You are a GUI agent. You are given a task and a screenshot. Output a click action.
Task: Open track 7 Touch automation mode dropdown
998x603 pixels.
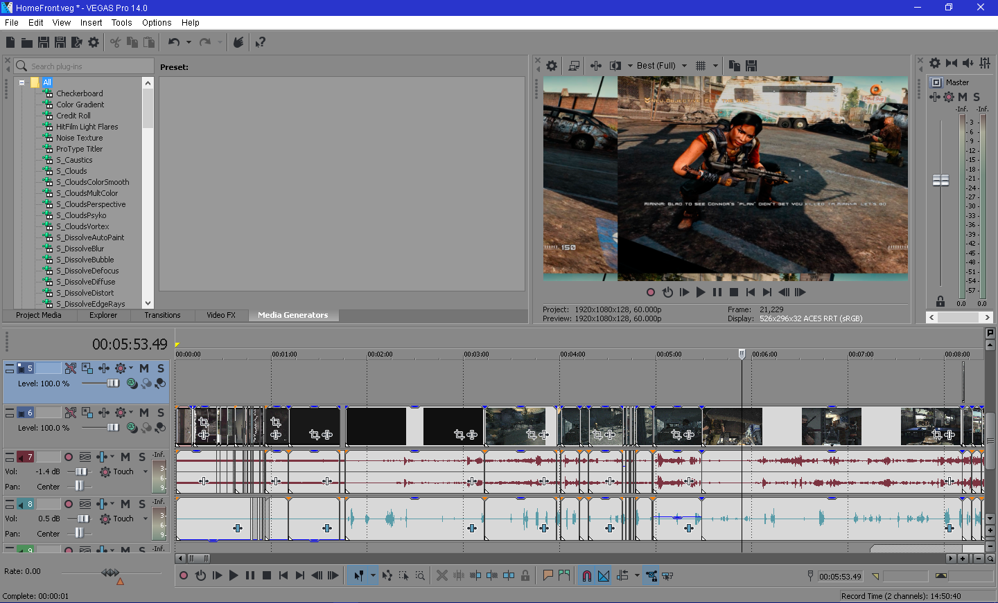click(146, 471)
